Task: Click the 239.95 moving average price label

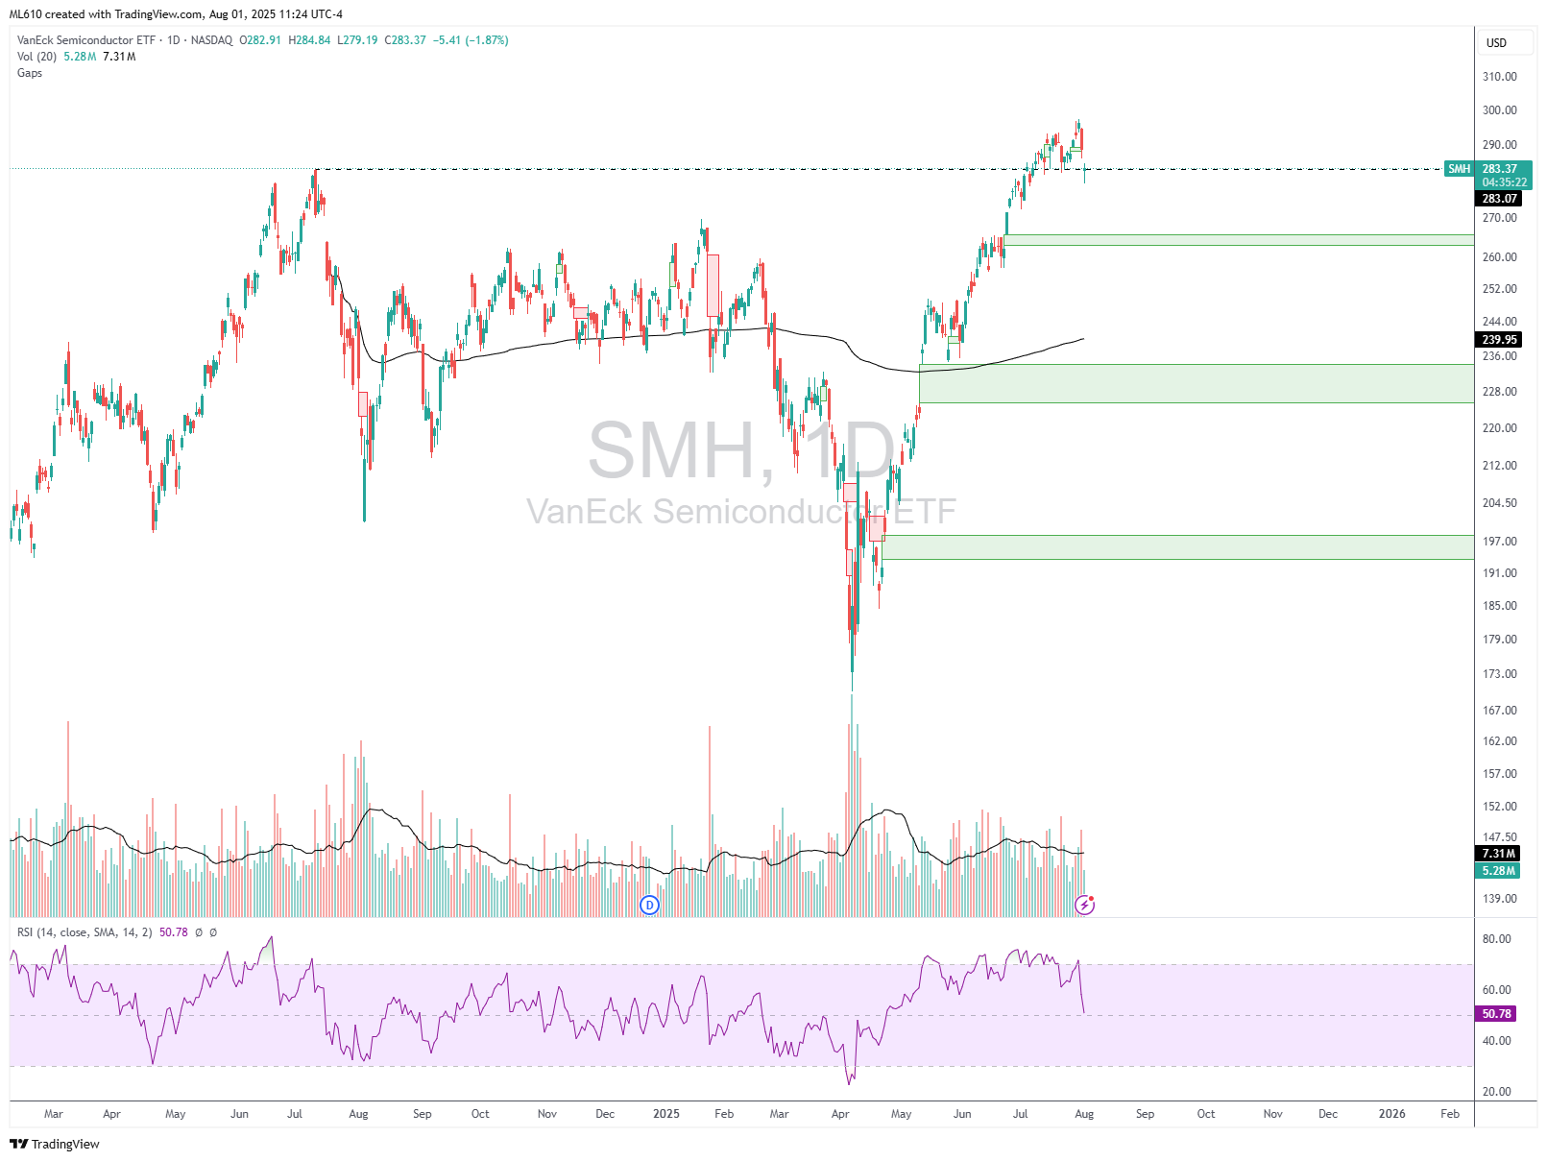Action: click(1499, 340)
